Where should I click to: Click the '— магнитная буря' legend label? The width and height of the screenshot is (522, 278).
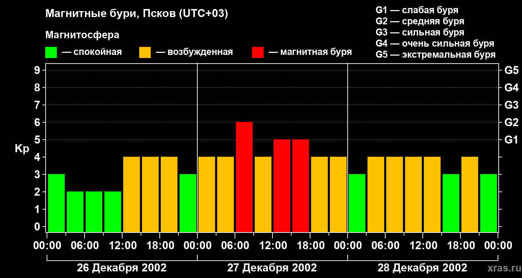pyautogui.click(x=310, y=52)
